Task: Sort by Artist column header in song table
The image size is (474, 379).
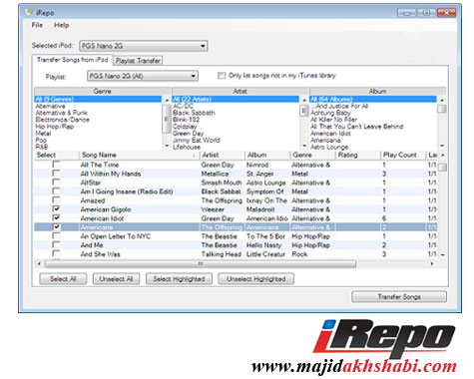Action: tap(223, 155)
